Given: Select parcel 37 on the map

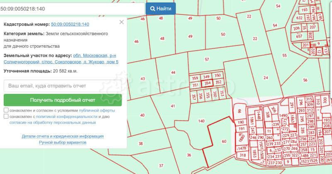Looking at the screenshot, I should 161,166.
